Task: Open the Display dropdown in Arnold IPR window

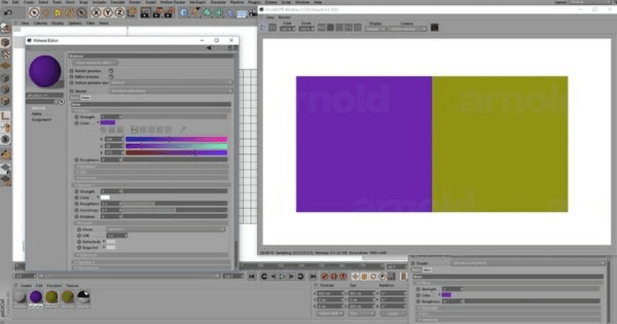Action: click(376, 29)
